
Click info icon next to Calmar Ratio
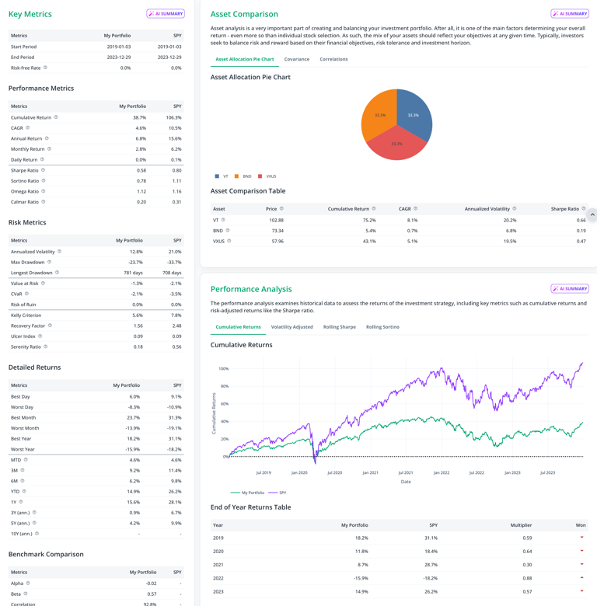click(x=44, y=201)
